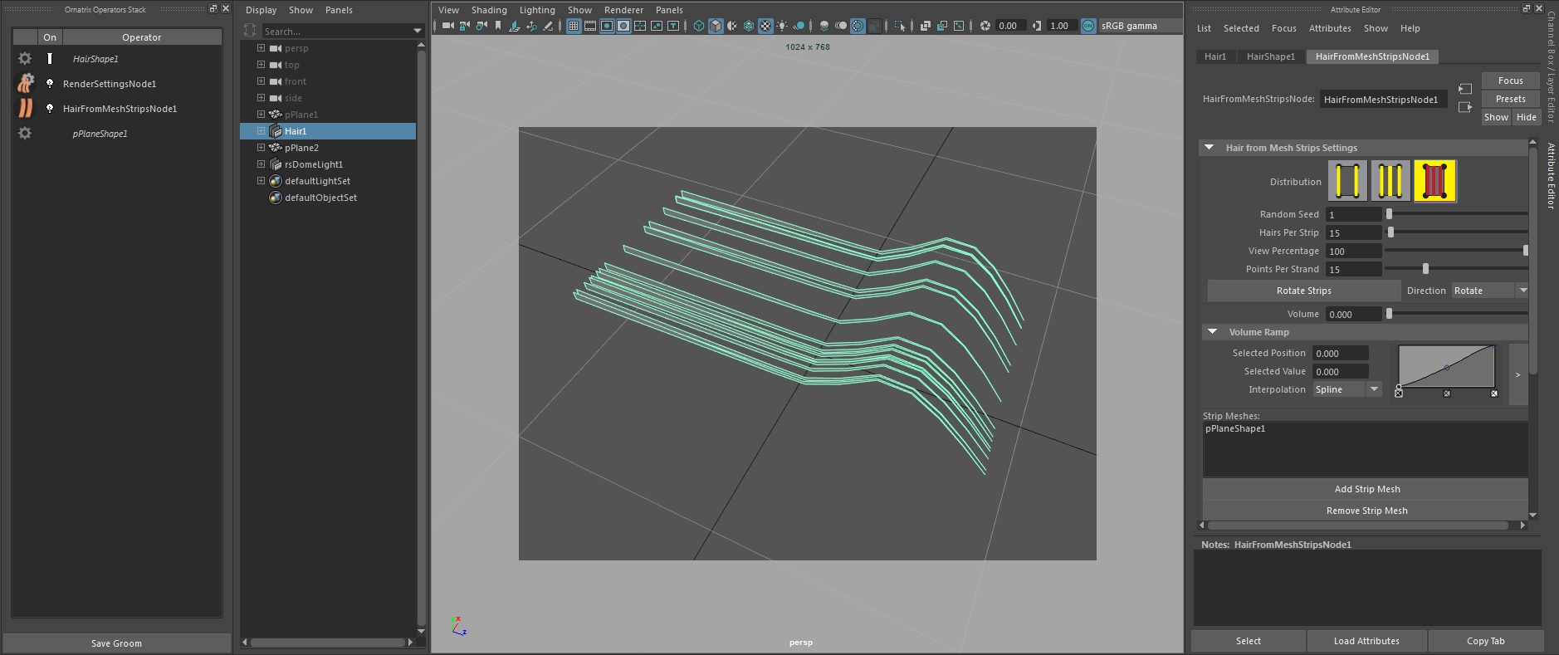This screenshot has height=655, width=1559.
Task: Click the HairFromMeshStripsNode1 strips operator icon
Action: (x=26, y=108)
